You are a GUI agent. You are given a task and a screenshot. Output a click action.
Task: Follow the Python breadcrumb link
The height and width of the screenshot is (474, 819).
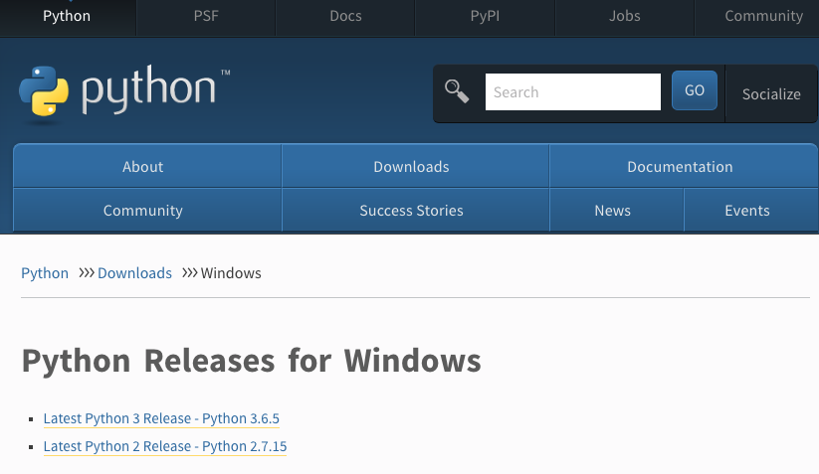[45, 273]
